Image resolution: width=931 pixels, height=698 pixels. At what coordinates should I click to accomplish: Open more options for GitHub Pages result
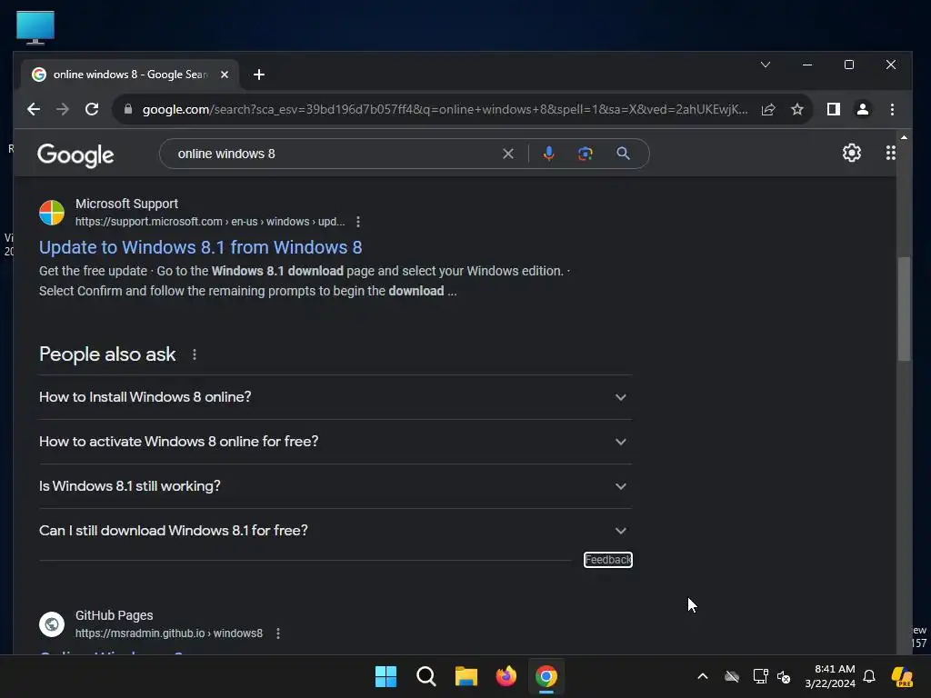278,633
